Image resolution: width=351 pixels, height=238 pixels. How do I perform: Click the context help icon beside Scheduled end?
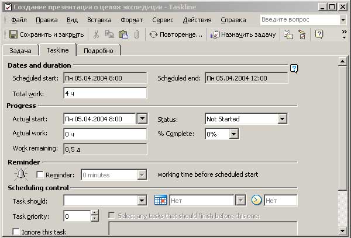[294, 69]
